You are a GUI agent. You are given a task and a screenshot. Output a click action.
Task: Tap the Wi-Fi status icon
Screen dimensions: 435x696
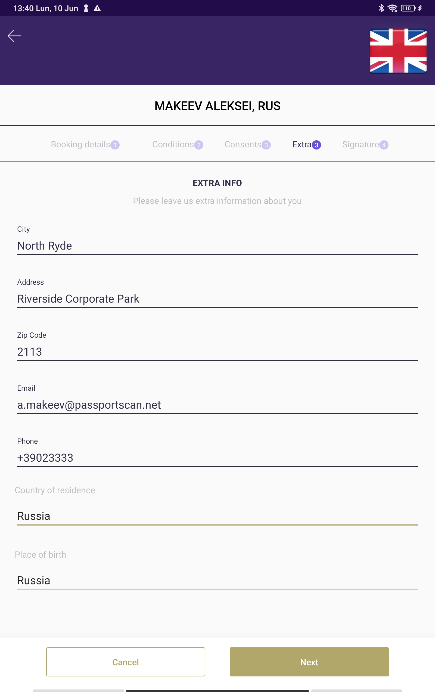click(392, 8)
